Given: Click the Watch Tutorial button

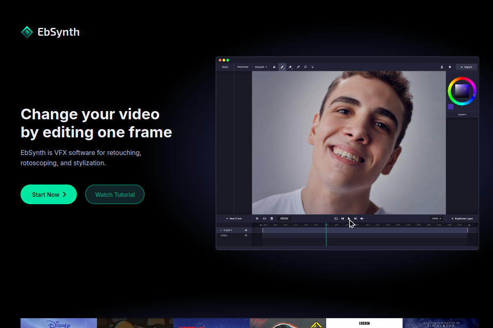Looking at the screenshot, I should coord(115,194).
